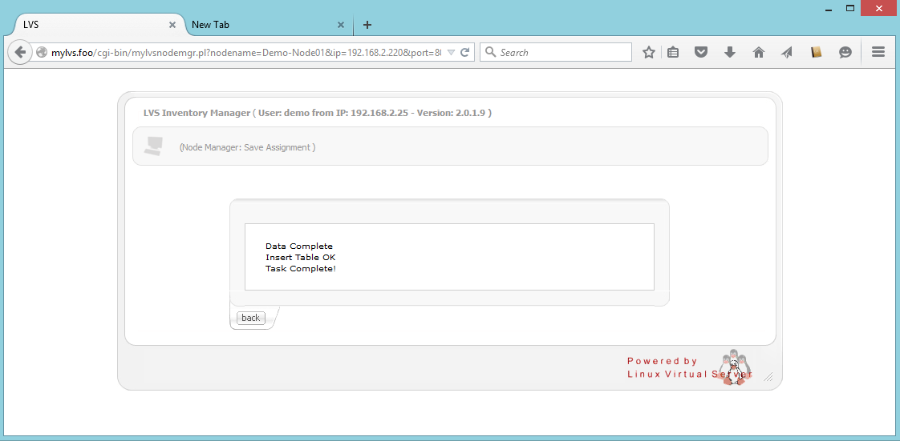Expand the URL history dropdown arrow
Viewport: 900px width, 441px height.
point(450,52)
